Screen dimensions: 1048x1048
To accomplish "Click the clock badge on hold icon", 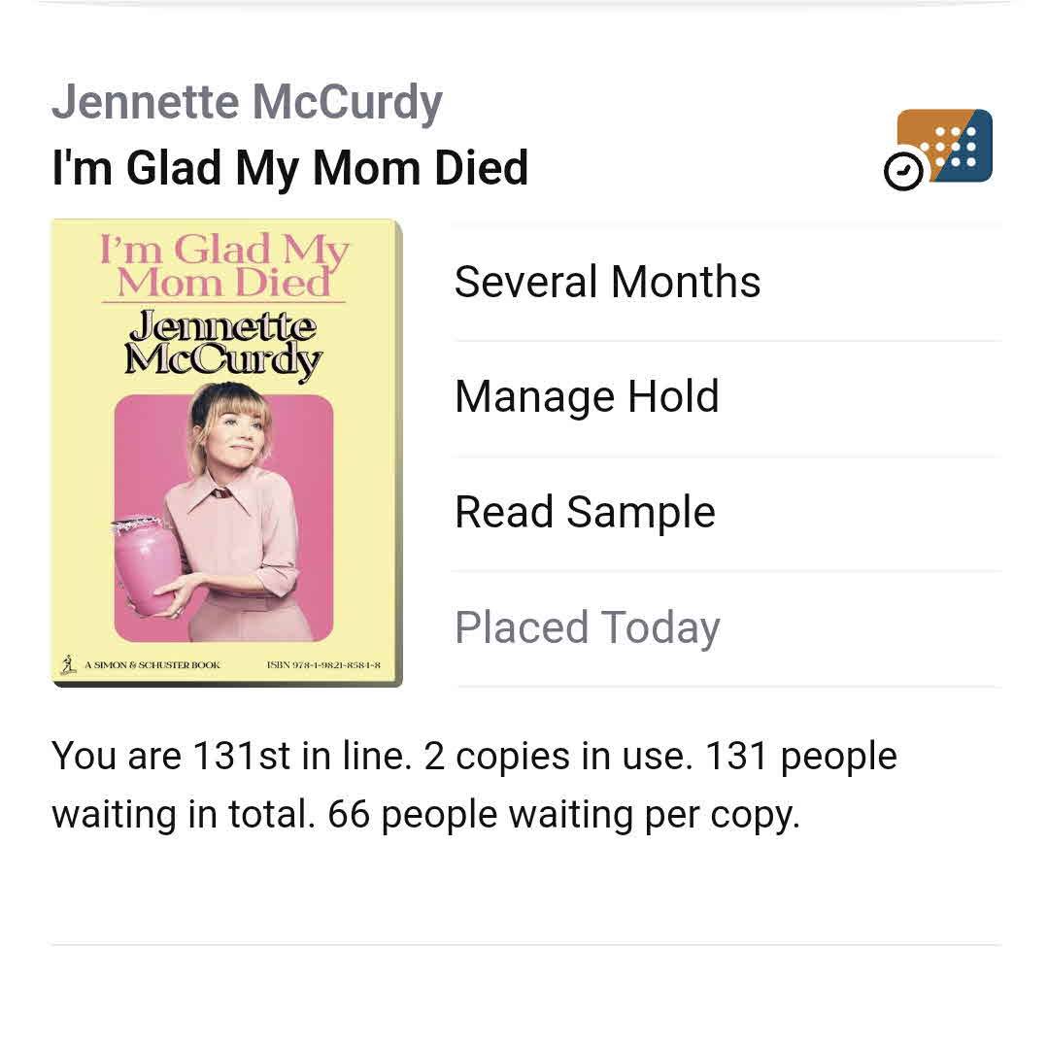I will [903, 172].
